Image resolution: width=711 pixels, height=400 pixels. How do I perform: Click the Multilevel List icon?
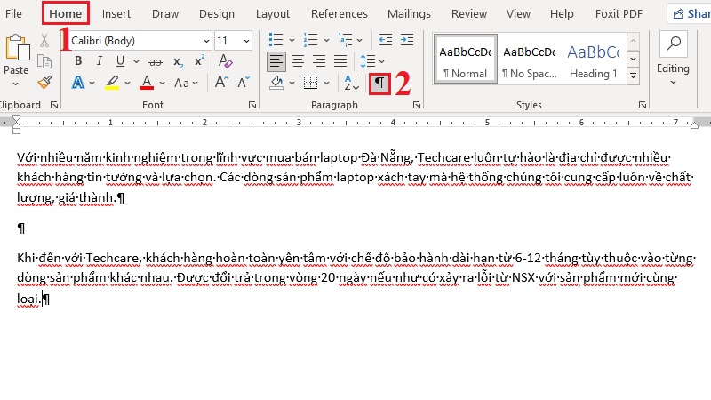click(x=346, y=40)
